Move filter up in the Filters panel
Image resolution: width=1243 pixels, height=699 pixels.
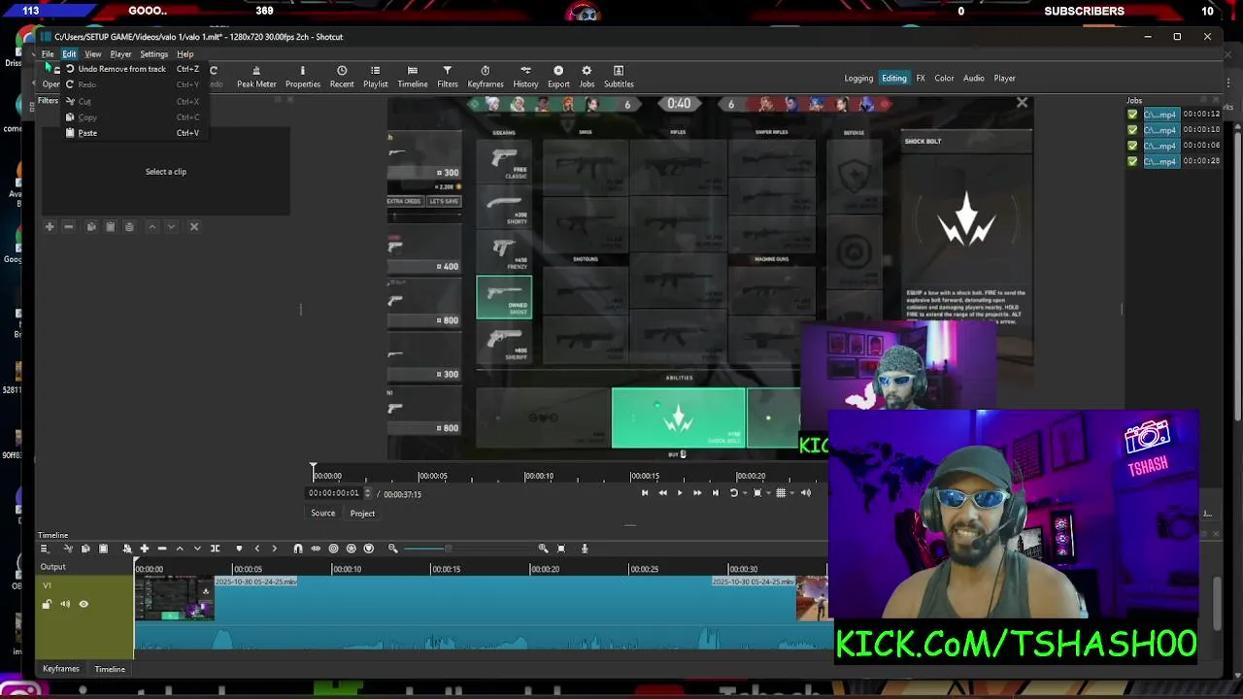(x=151, y=226)
